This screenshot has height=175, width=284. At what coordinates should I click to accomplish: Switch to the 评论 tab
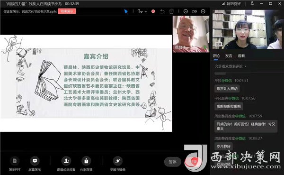216,56
